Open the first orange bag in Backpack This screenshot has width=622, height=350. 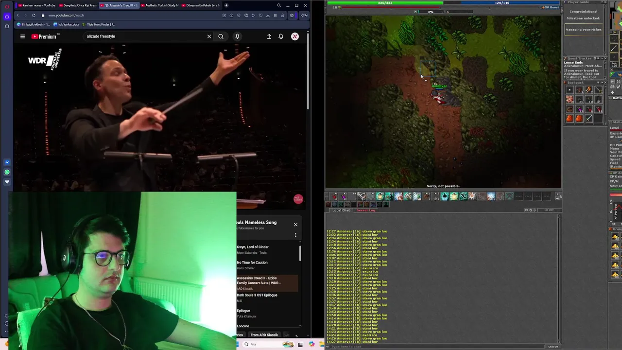[570, 118]
